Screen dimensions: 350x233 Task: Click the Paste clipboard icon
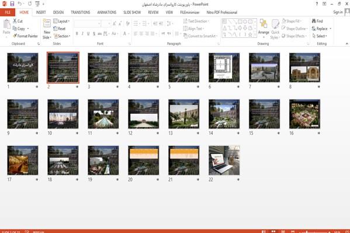(x=6, y=25)
